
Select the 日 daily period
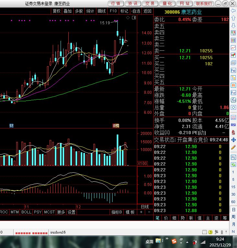pos(233,210)
